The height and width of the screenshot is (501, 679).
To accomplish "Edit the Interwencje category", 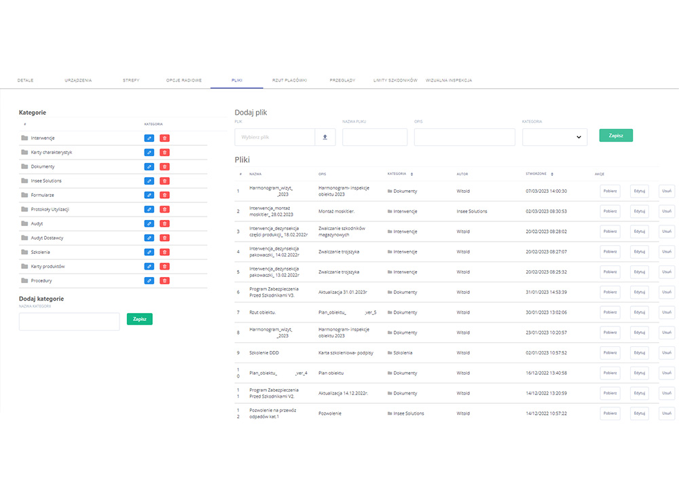I will click(149, 138).
